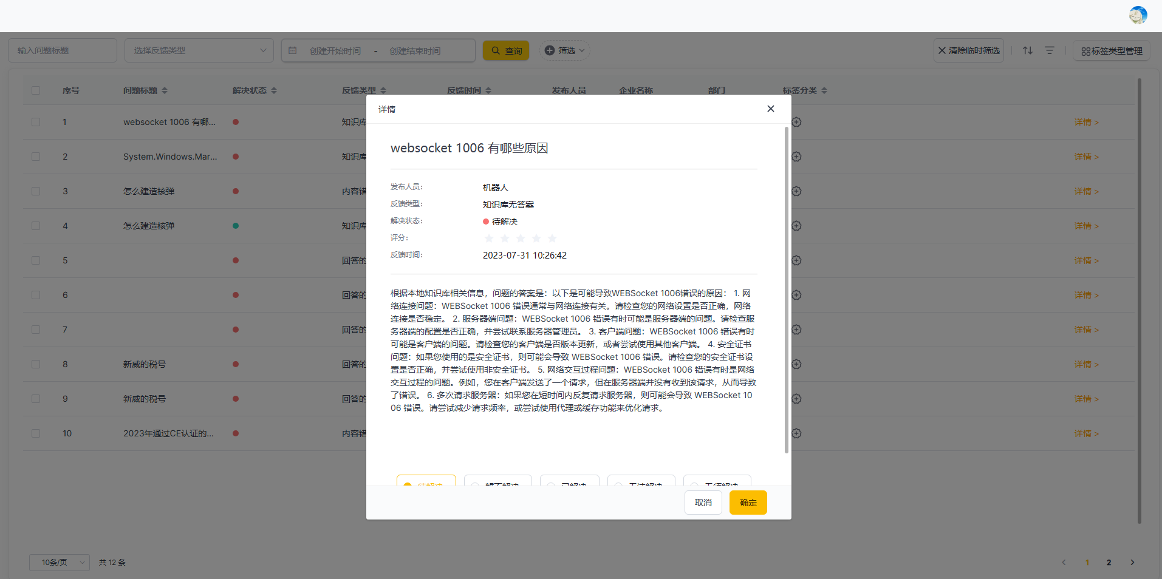The width and height of the screenshot is (1162, 579).
Task: Click the user avatar in the header
Action: point(1138,15)
